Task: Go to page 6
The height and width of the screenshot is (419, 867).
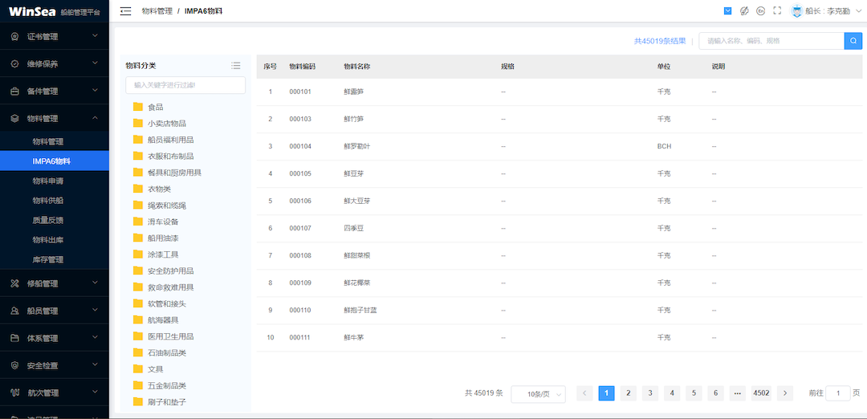Action: (x=715, y=393)
